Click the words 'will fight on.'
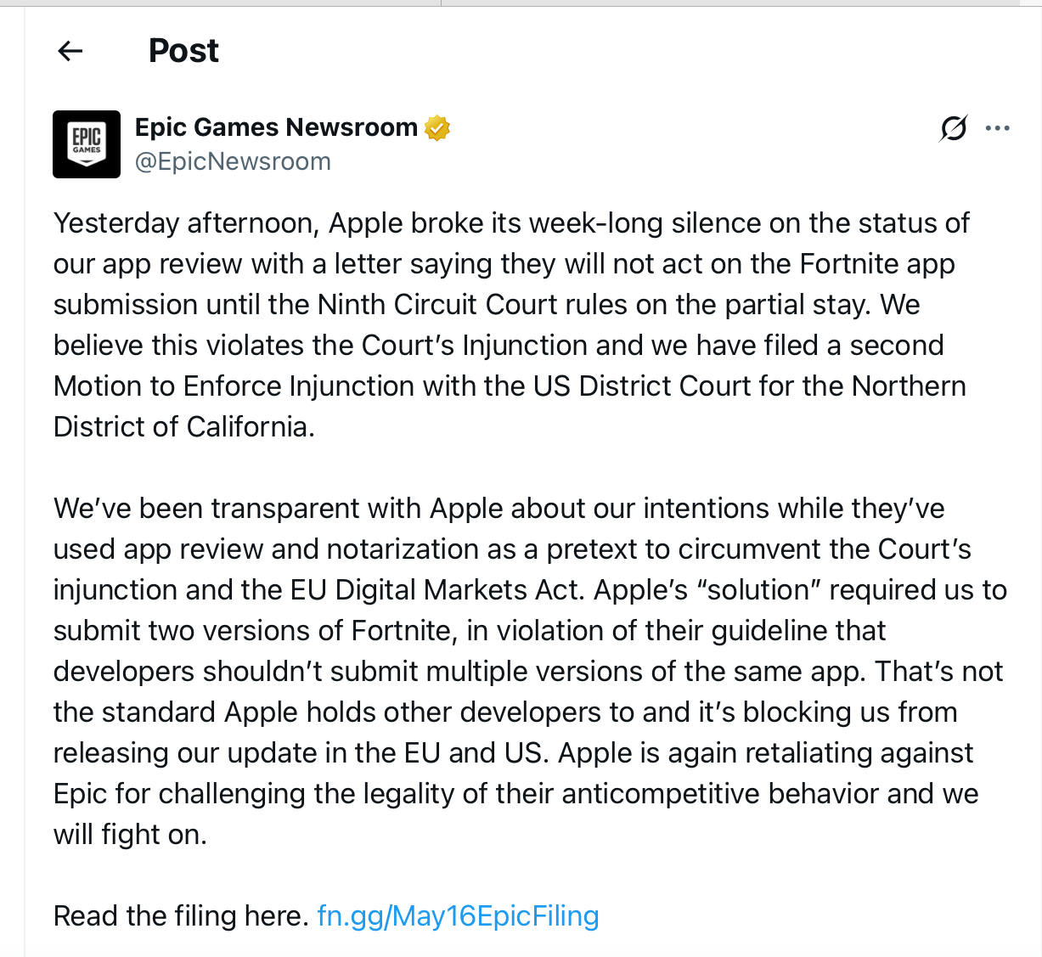Screen dimensions: 1042x957 (130, 834)
